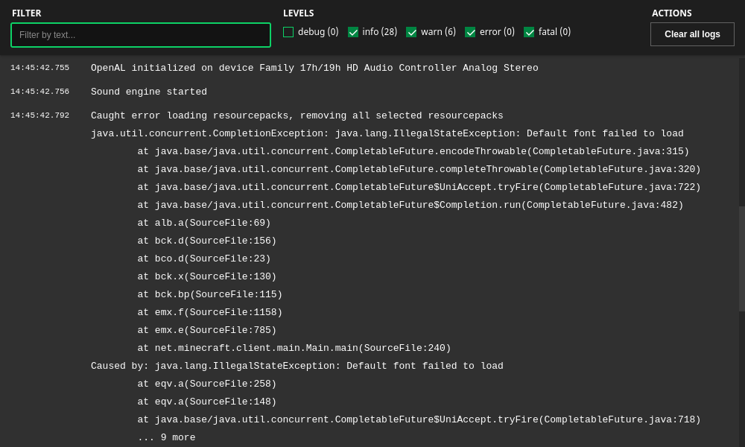
Task: Disable the error (0) level checkbox
Action: [470, 32]
